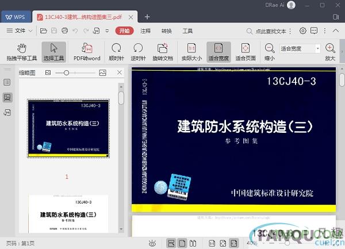Toggle the thumbnails sidebar icon
Viewport: 345px width, 249px height.
click(7, 97)
